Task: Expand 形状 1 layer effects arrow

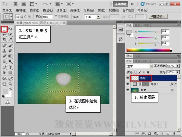Action: (x=176, y=84)
